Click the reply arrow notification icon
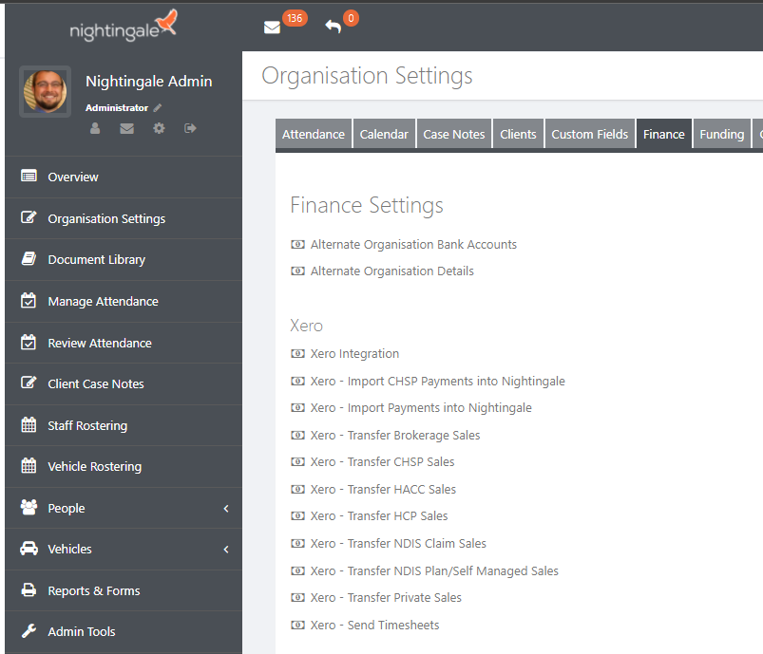This screenshot has width=763, height=654. [334, 27]
